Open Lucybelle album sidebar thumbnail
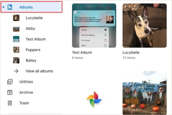Image resolution: width=172 pixels, height=115 pixels. [16, 18]
